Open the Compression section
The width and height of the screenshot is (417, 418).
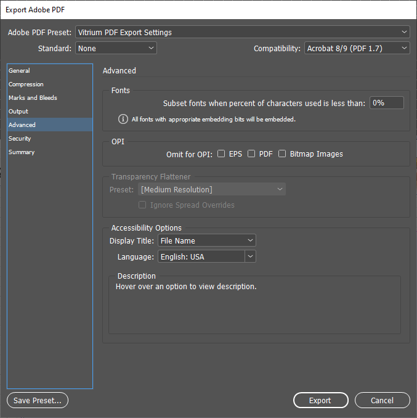click(x=50, y=84)
